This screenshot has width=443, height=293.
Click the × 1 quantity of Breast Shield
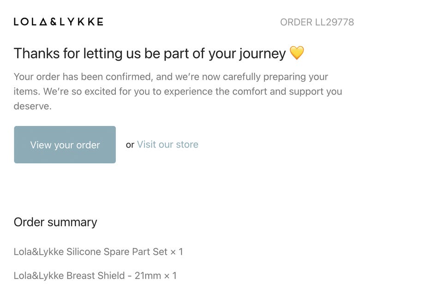tap(170, 276)
